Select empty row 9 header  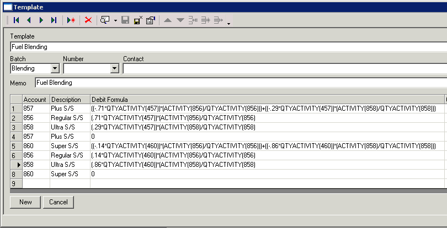point(16,183)
